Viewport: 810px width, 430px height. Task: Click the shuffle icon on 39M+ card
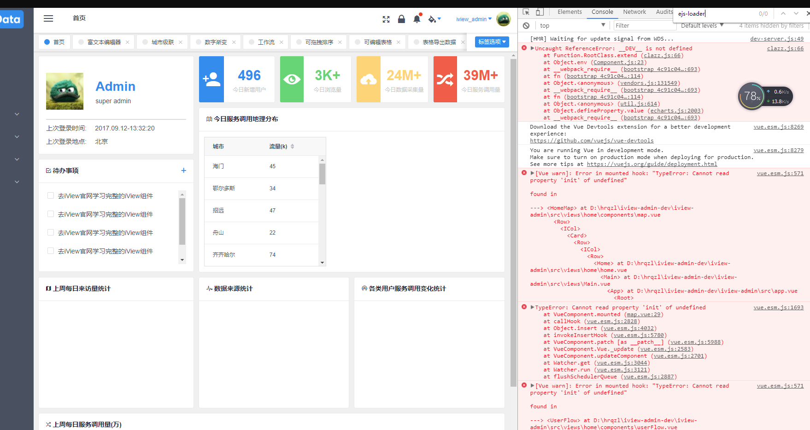point(445,80)
